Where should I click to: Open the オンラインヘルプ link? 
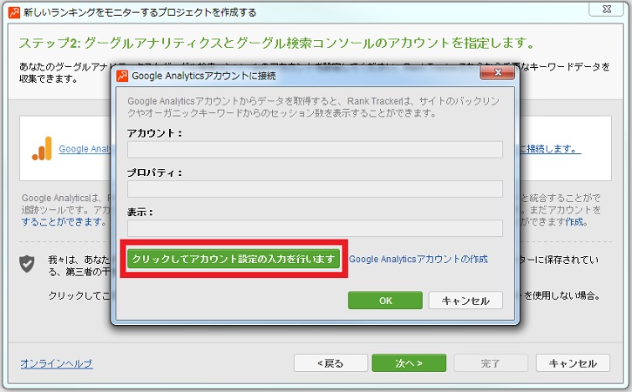pos(57,363)
